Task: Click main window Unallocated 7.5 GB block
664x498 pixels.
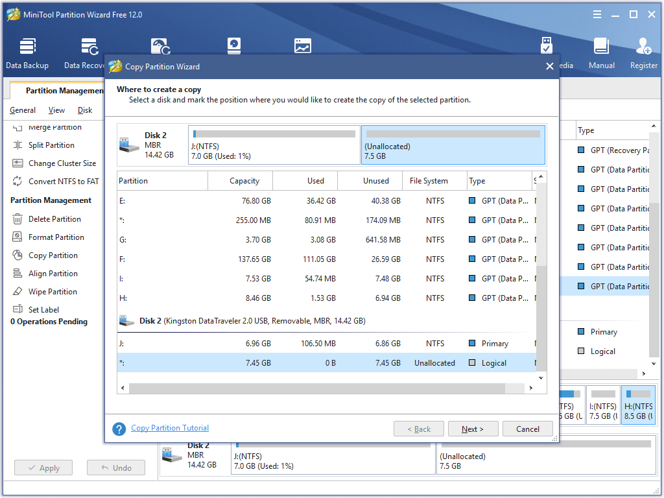Action: point(546,458)
